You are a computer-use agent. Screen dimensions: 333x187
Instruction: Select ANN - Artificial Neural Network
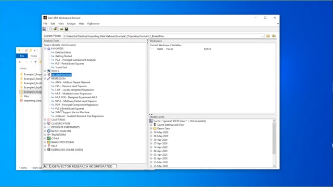pos(73,82)
